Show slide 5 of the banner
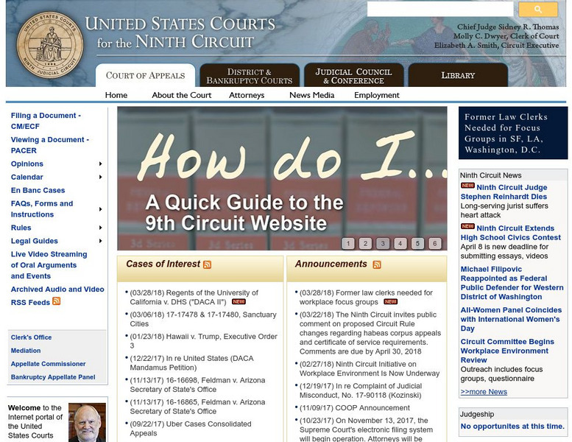 417,243
